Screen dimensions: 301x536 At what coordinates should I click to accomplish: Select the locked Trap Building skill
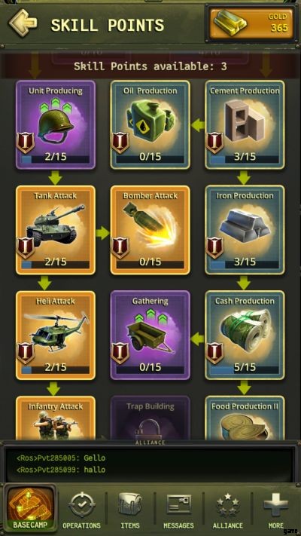150,418
